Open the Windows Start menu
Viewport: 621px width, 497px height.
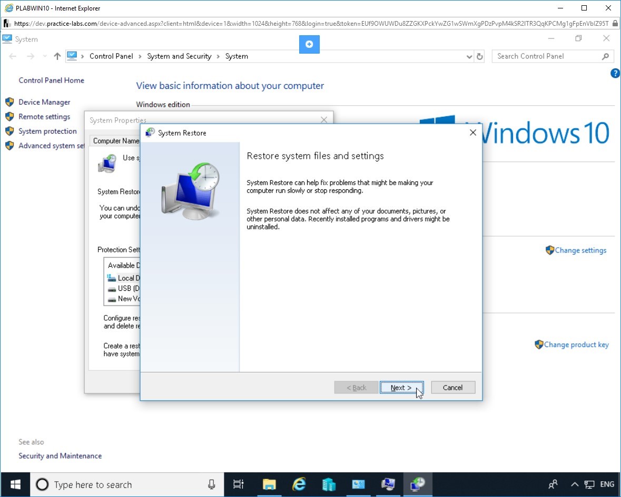click(15, 484)
